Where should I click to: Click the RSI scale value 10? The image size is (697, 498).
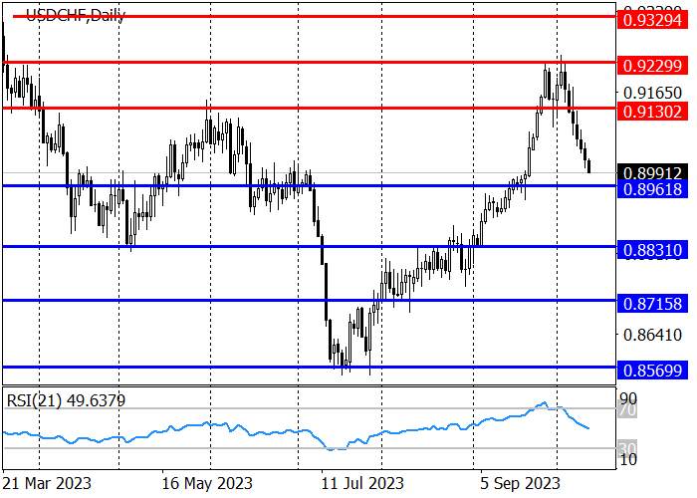628,459
